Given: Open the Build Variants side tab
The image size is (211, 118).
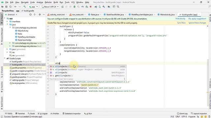Looking at the screenshot, I should tap(2, 103).
